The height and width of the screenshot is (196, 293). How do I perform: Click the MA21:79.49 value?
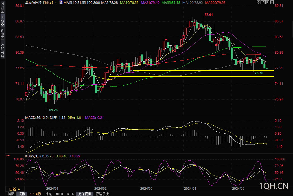click(x=150, y=3)
